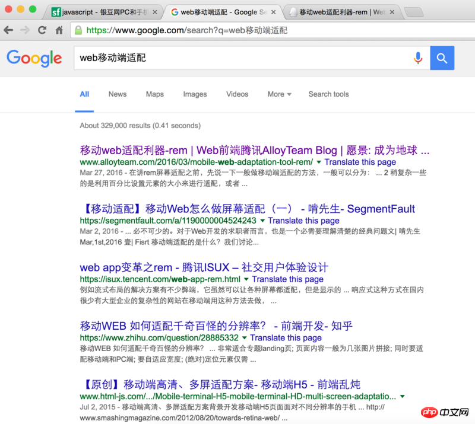Click the About 329,000 results count text
This screenshot has height=424, width=475.
[140, 126]
